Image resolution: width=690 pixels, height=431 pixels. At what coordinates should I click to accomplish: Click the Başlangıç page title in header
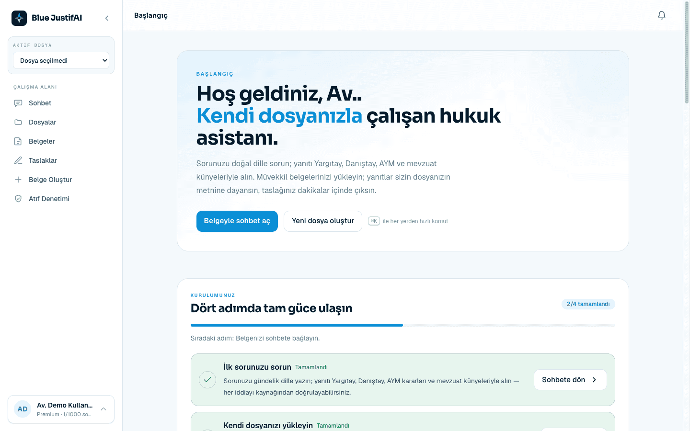point(151,15)
